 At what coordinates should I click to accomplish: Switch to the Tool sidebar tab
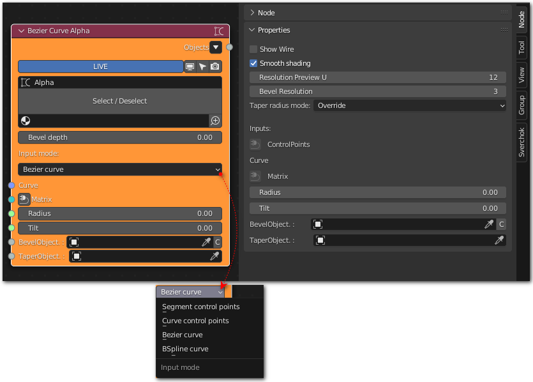point(522,48)
